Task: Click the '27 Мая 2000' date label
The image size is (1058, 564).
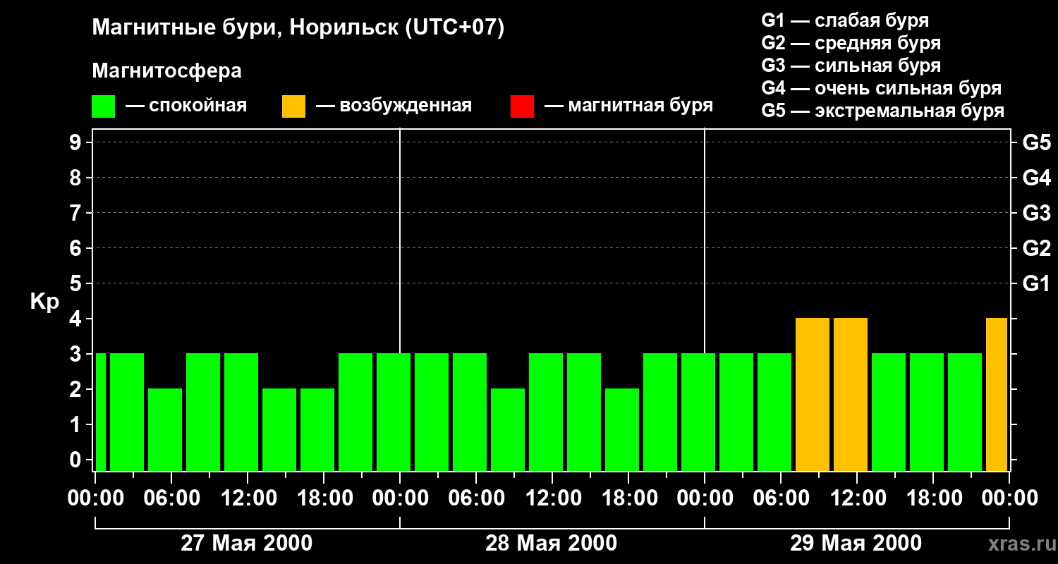Action: tap(246, 544)
